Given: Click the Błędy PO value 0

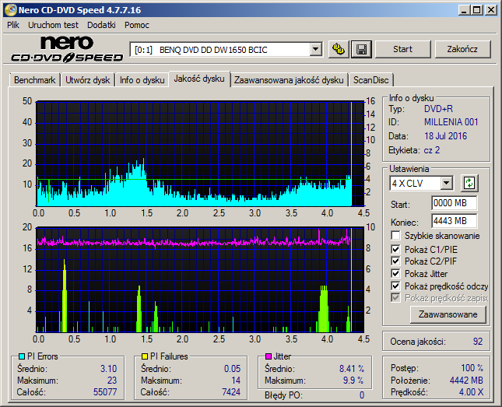Looking at the screenshot, I should click(362, 395).
